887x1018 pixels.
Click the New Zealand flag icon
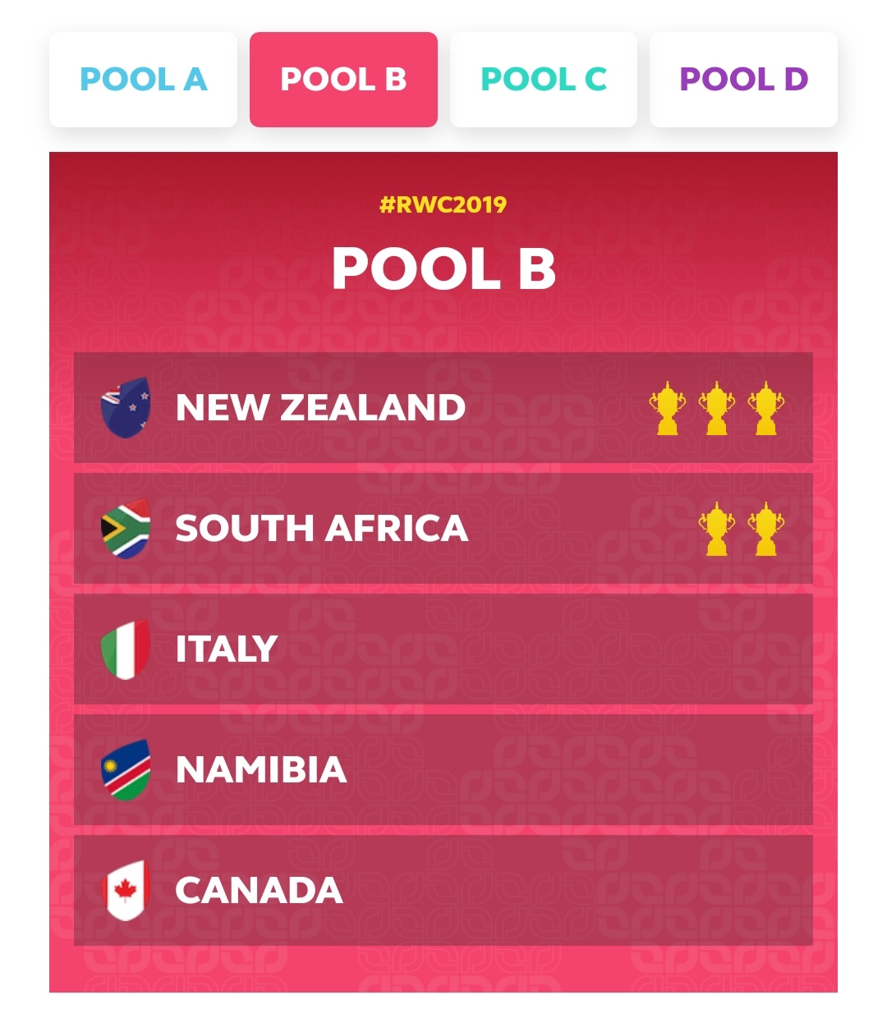coord(125,407)
